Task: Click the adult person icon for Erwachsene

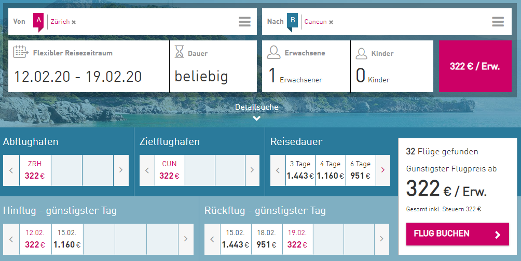Action: pos(273,52)
